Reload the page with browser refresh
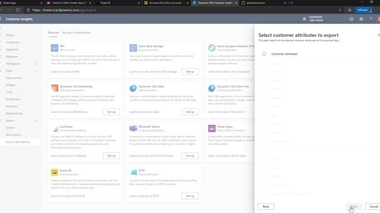 click(x=18, y=10)
